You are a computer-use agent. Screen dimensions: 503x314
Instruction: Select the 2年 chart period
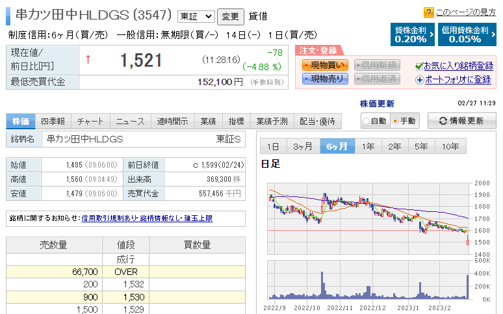coord(394,146)
